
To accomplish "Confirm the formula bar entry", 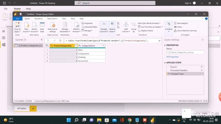I will pos(55,41).
